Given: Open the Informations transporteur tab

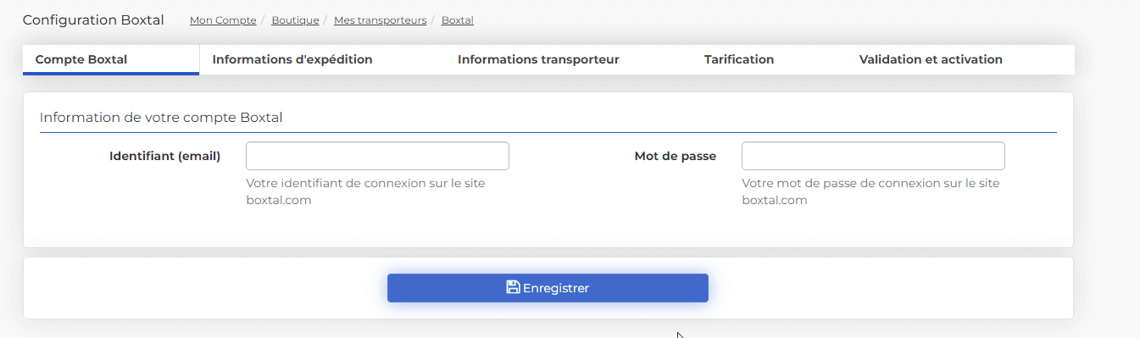Looking at the screenshot, I should tap(538, 59).
